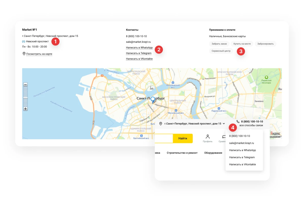This screenshot has height=200, width=304.
Task: Click the Profile person icon
Action: [208, 137]
